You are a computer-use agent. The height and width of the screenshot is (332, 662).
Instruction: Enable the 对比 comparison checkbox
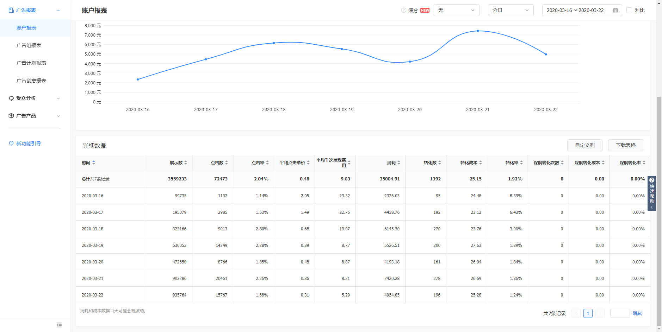(629, 11)
